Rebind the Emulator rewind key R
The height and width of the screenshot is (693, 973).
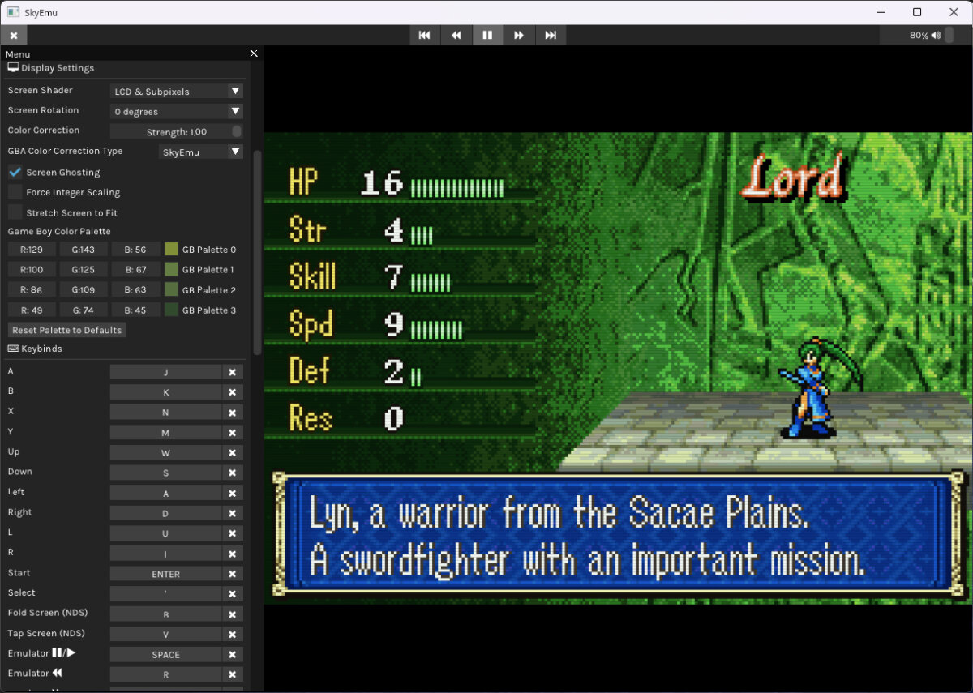pos(165,674)
